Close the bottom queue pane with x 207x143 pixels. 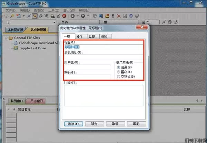pyautogui.click(x=3, y=99)
